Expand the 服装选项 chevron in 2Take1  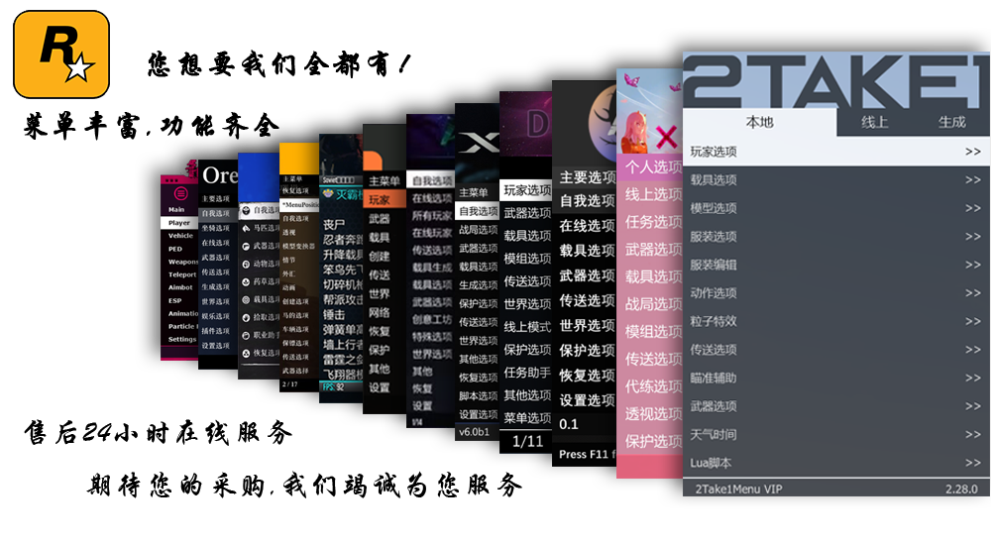point(973,237)
